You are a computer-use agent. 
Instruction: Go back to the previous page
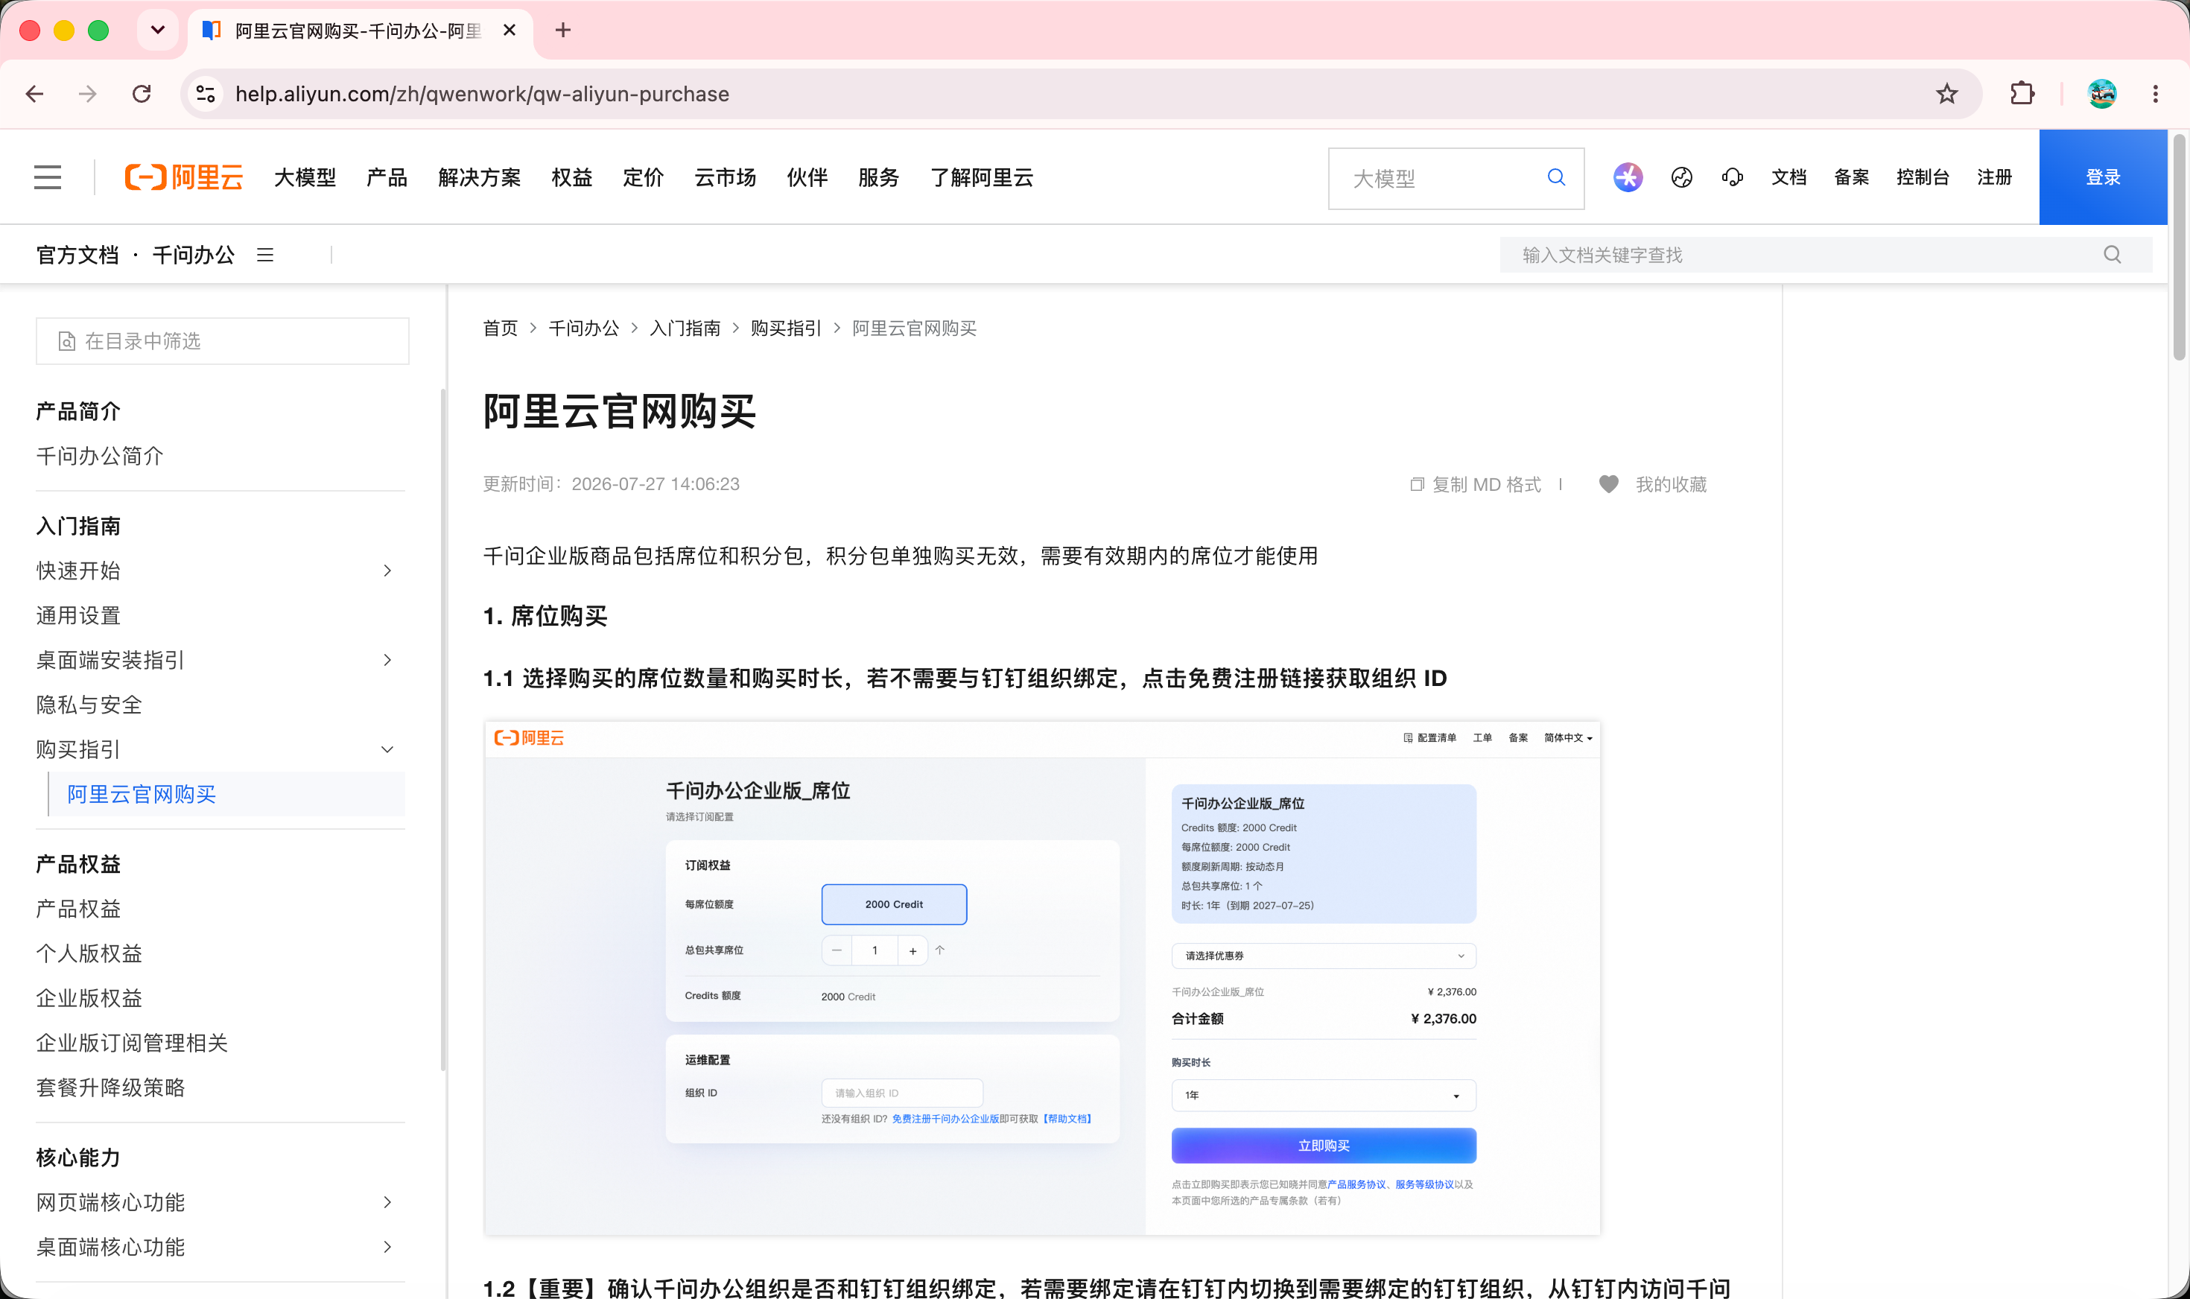coord(35,94)
